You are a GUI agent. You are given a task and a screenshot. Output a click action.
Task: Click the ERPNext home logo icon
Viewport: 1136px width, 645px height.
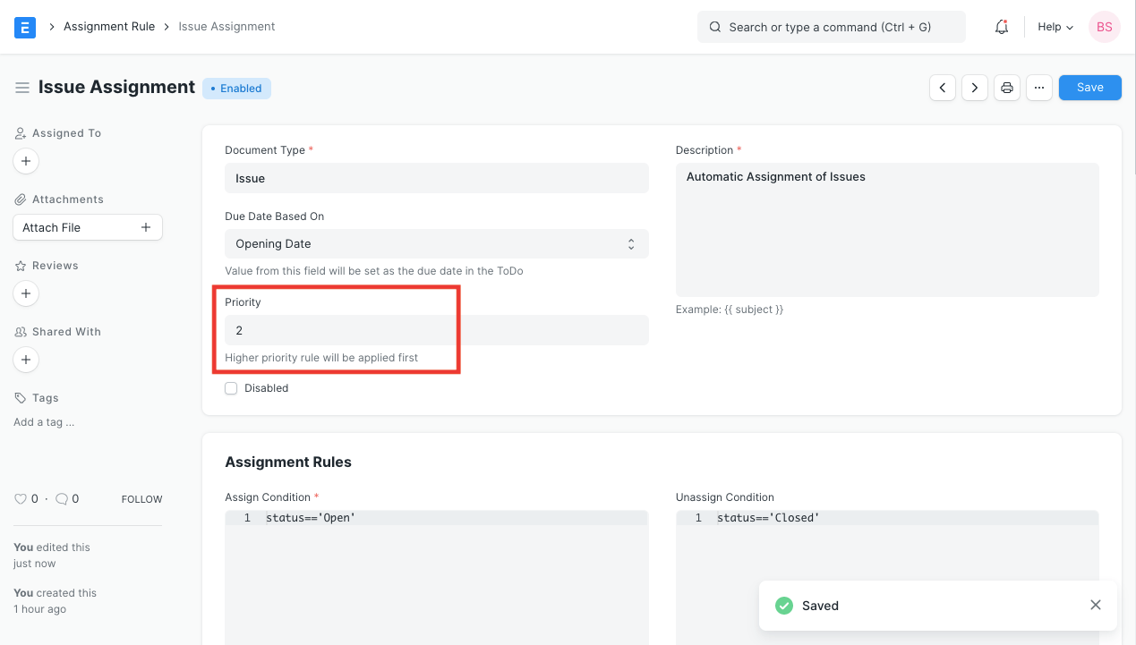pos(25,27)
